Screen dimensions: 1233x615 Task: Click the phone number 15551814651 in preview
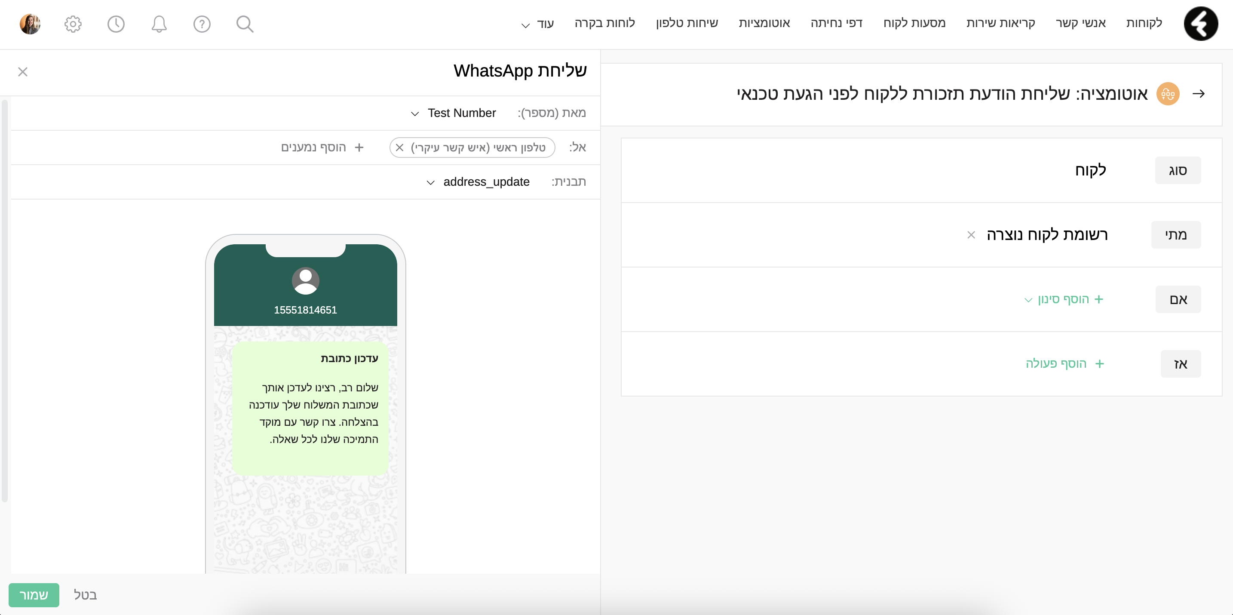click(x=305, y=310)
